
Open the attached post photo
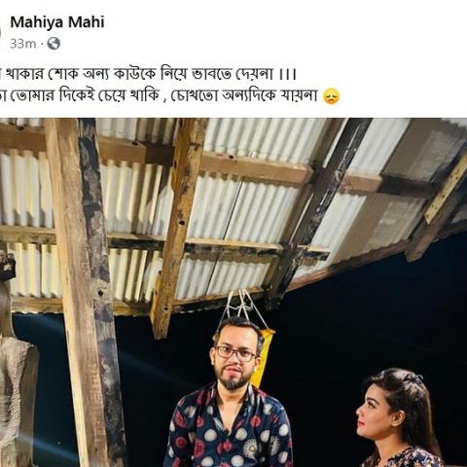coord(233,292)
